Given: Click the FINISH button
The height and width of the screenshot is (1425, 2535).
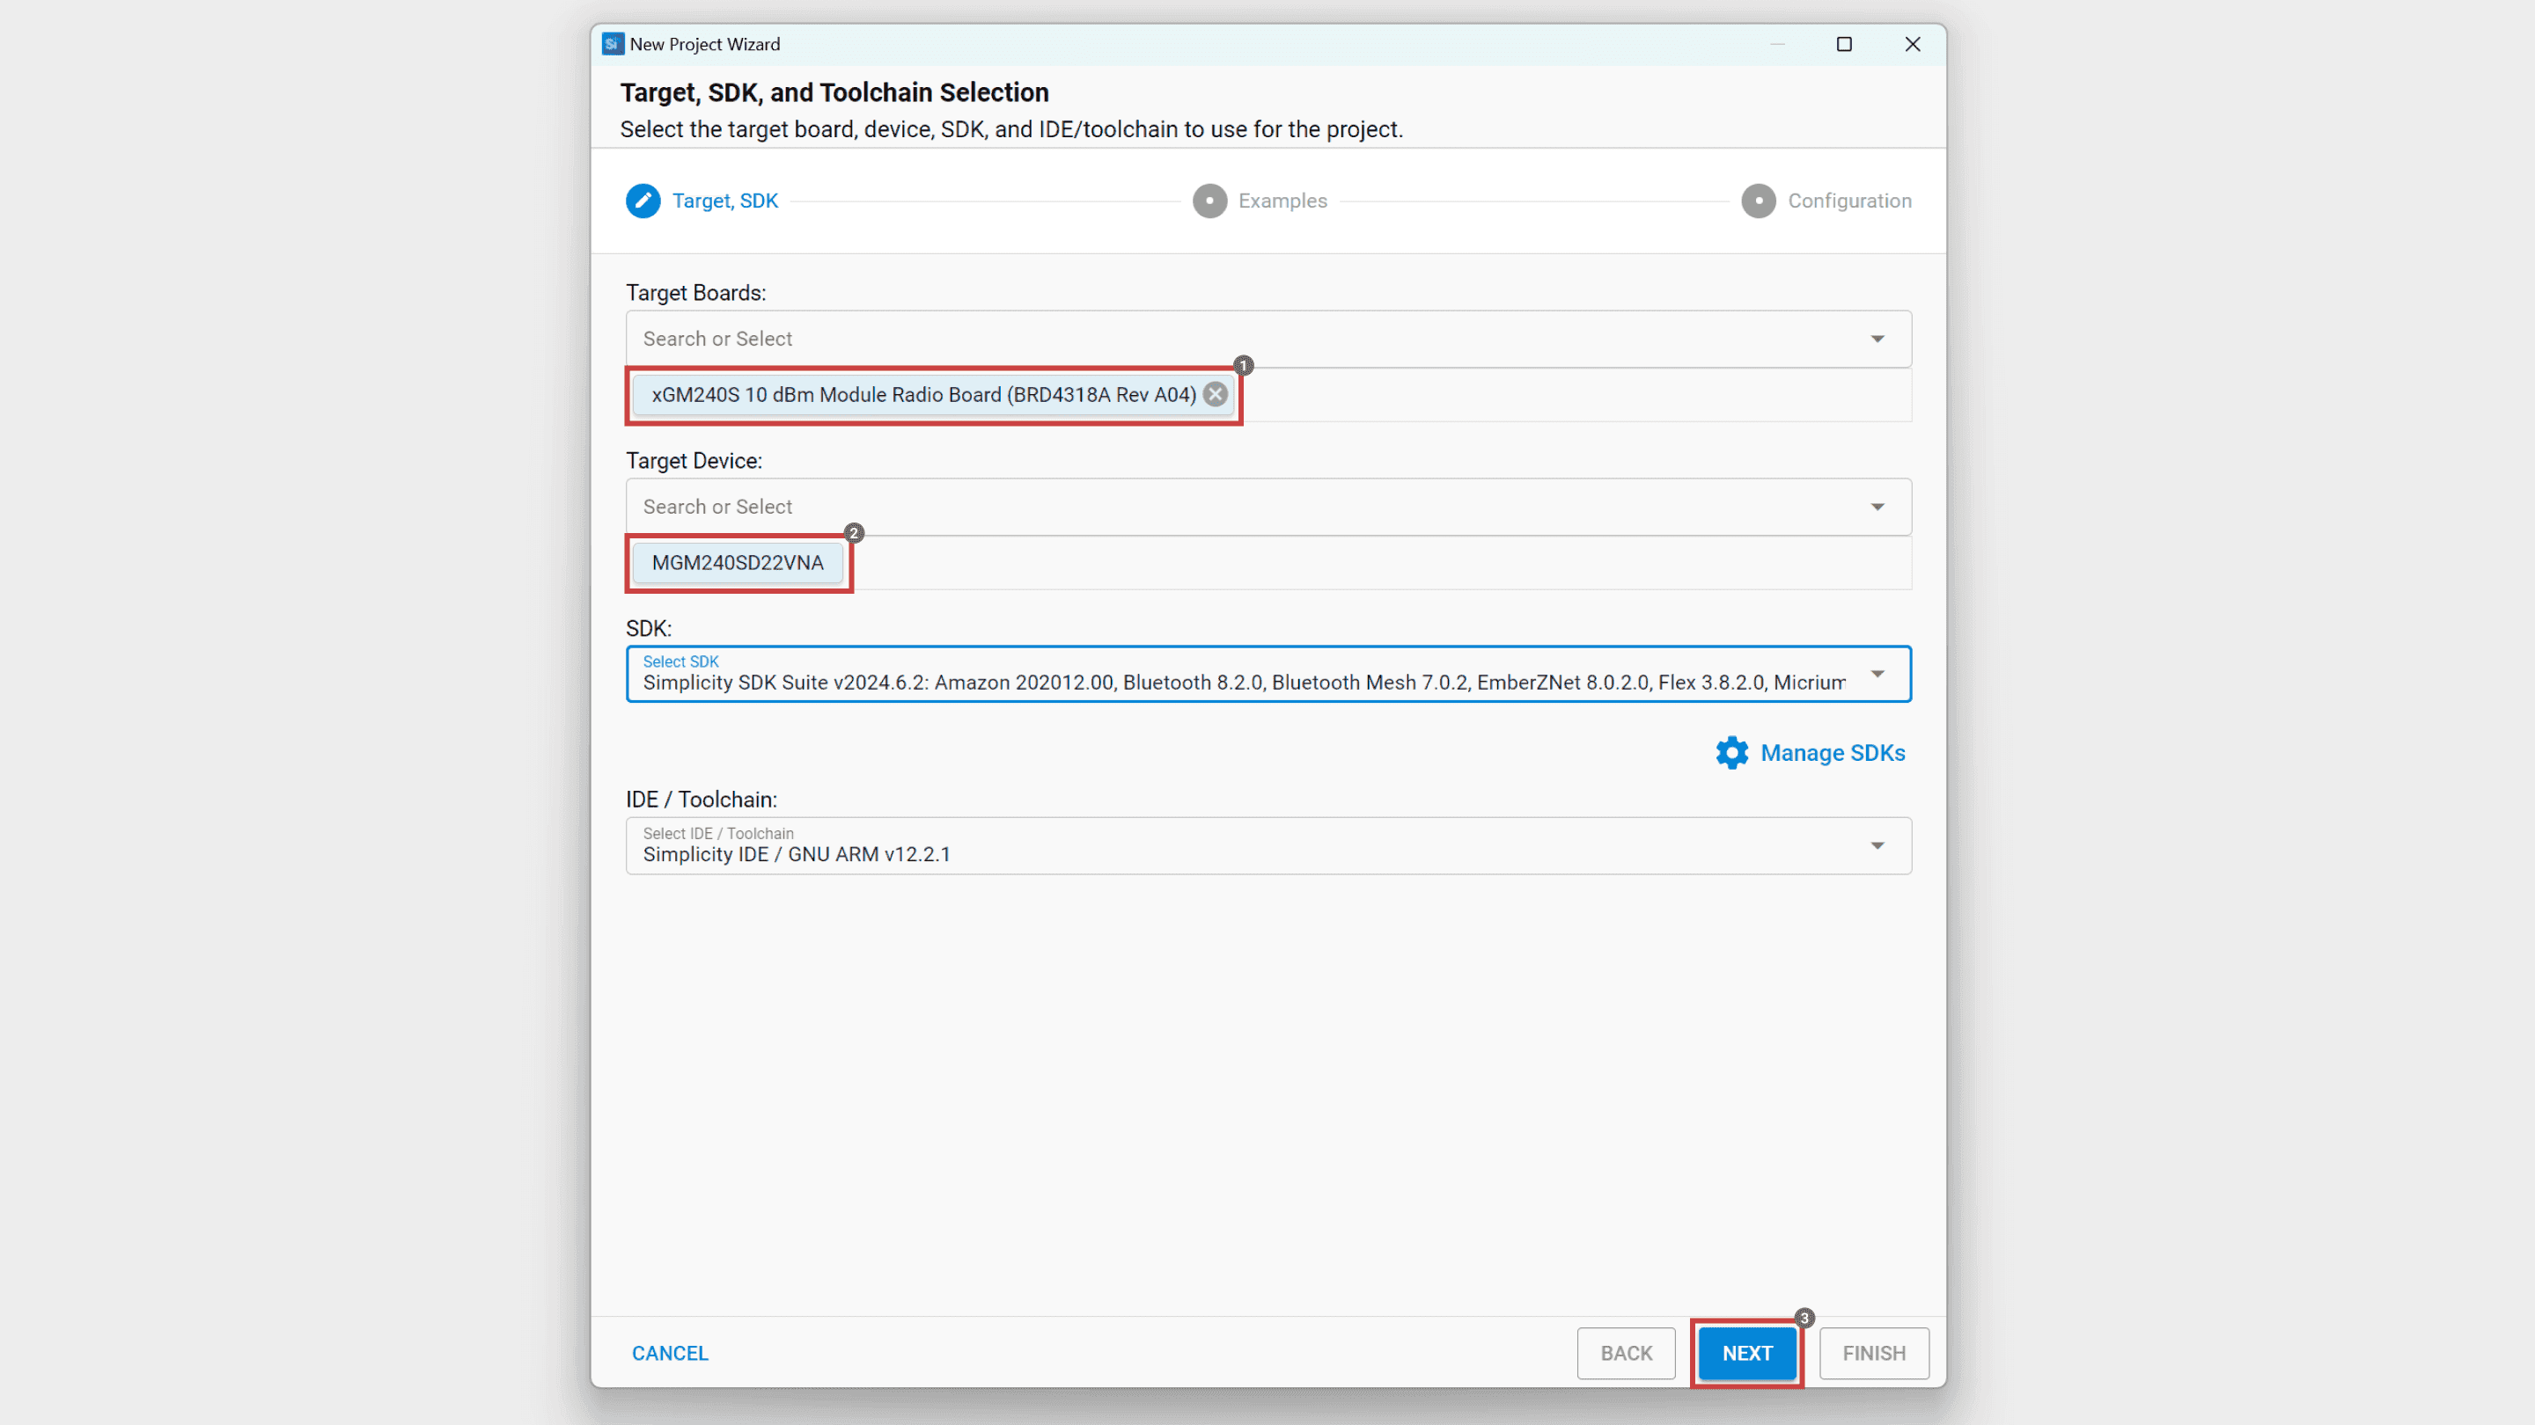Looking at the screenshot, I should (x=1873, y=1353).
